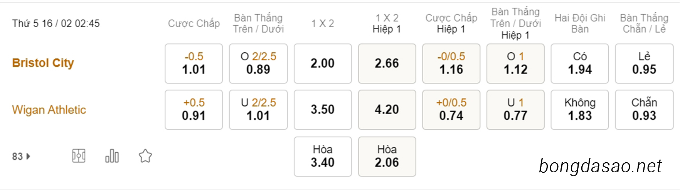The width and height of the screenshot is (680, 190).
Task: Select Không both teams score 1.83
Action: pos(580,110)
